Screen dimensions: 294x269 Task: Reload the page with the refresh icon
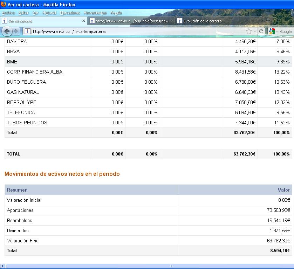(261, 31)
